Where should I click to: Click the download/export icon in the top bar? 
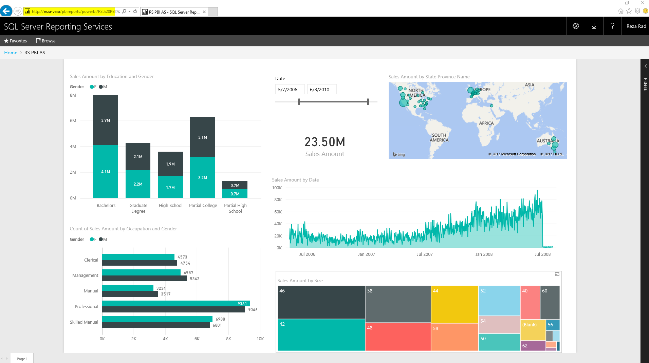[x=594, y=26]
